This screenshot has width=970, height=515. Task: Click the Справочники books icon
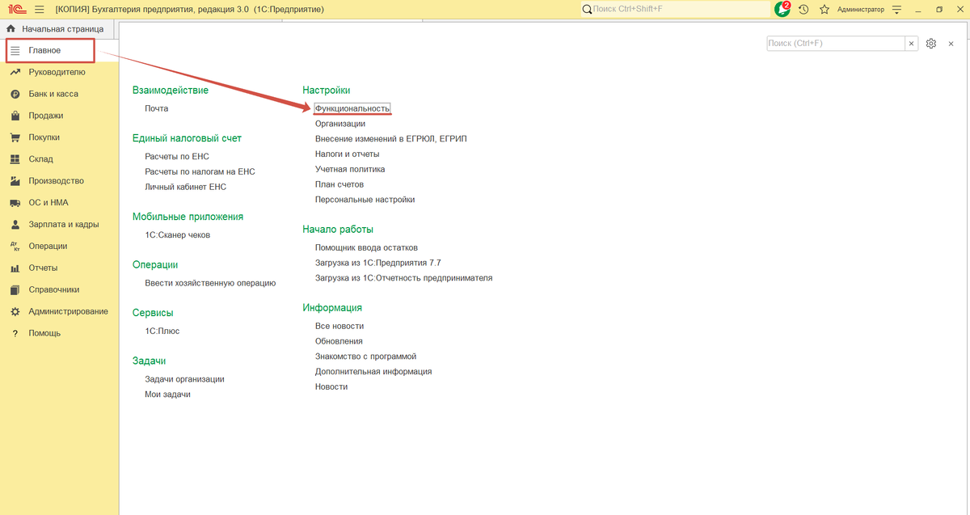[15, 289]
